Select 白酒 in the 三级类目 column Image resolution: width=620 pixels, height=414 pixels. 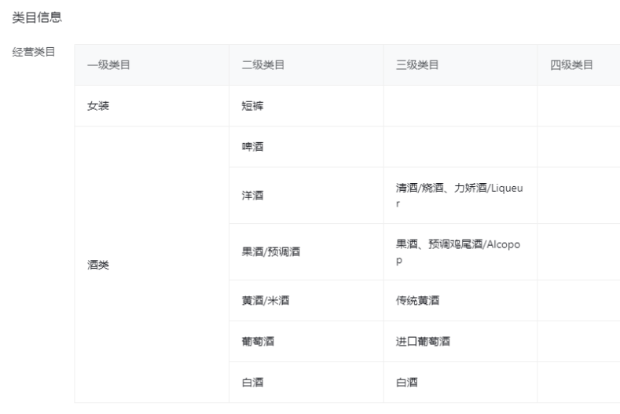click(x=406, y=383)
